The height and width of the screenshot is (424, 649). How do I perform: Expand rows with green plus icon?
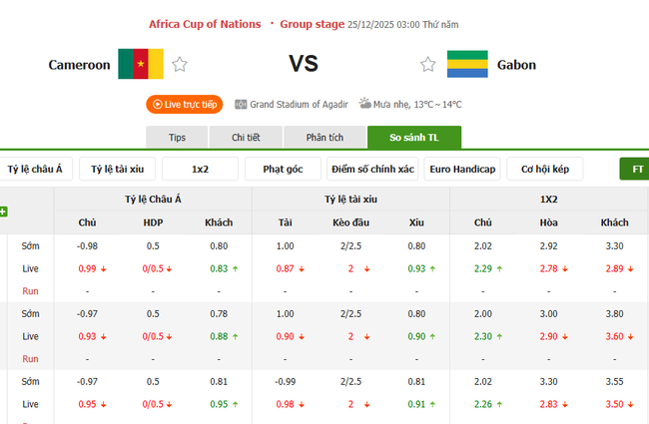pyautogui.click(x=4, y=212)
